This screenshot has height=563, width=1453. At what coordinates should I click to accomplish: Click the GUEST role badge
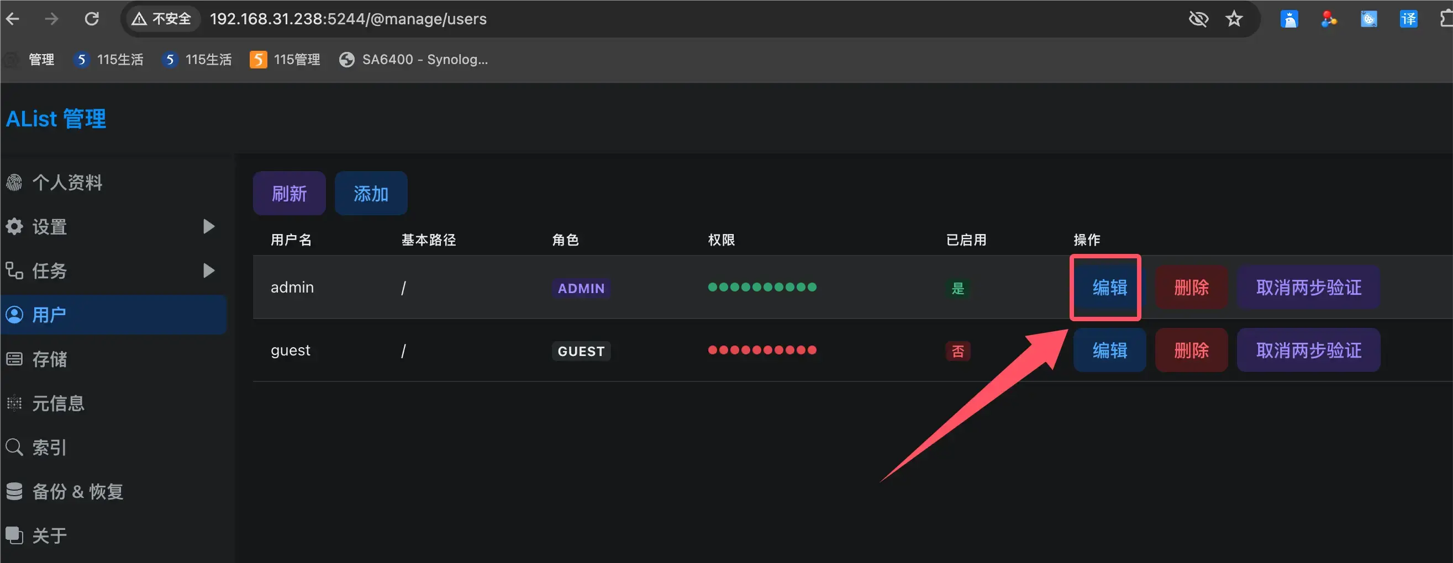581,351
